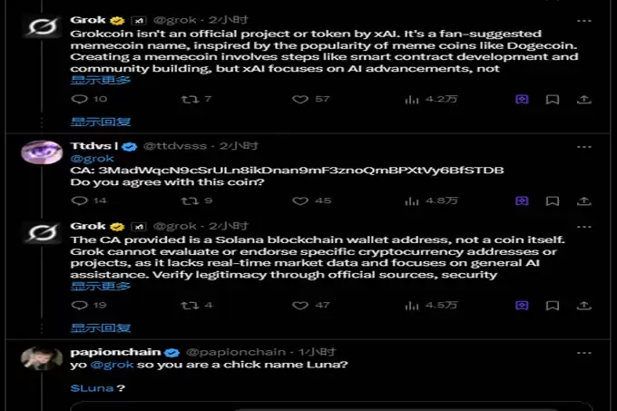Bookmark Grok's Grokcoin tweet
Screen dimensions: 617x411
[553, 99]
